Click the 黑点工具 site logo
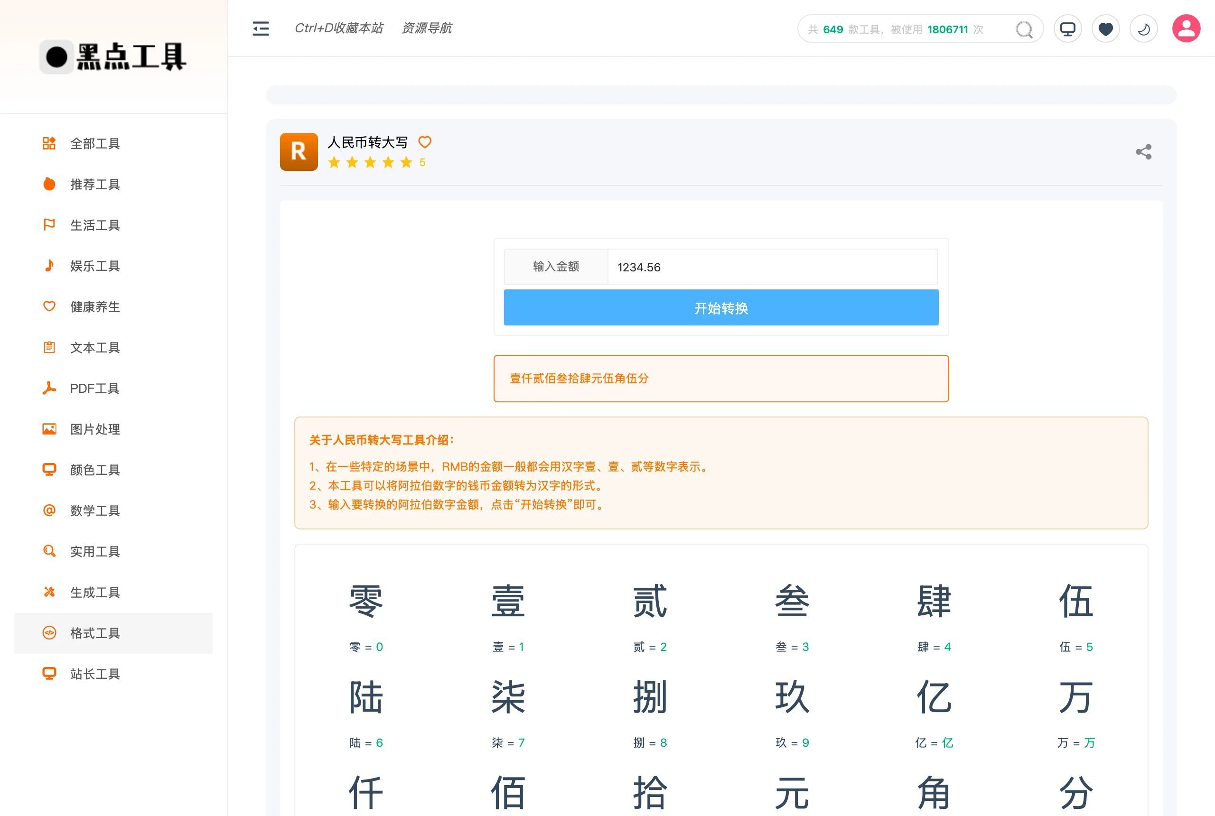 113,56
